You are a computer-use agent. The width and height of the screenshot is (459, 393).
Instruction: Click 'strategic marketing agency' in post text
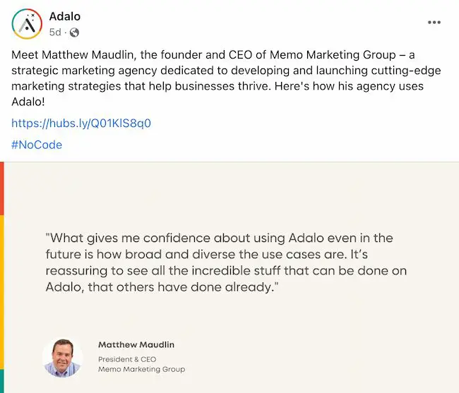pos(84,71)
